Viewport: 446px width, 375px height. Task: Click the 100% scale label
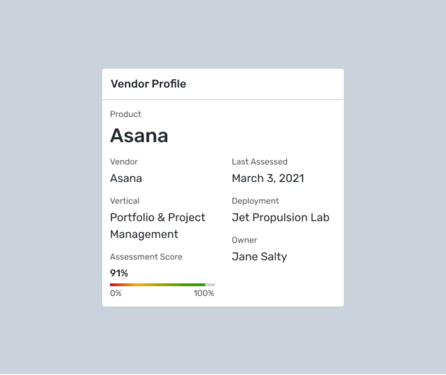[204, 293]
